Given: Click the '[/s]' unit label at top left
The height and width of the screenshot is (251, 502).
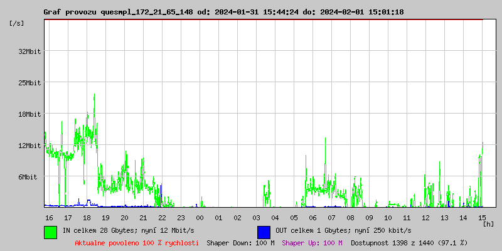Looking at the screenshot, I should [17, 23].
